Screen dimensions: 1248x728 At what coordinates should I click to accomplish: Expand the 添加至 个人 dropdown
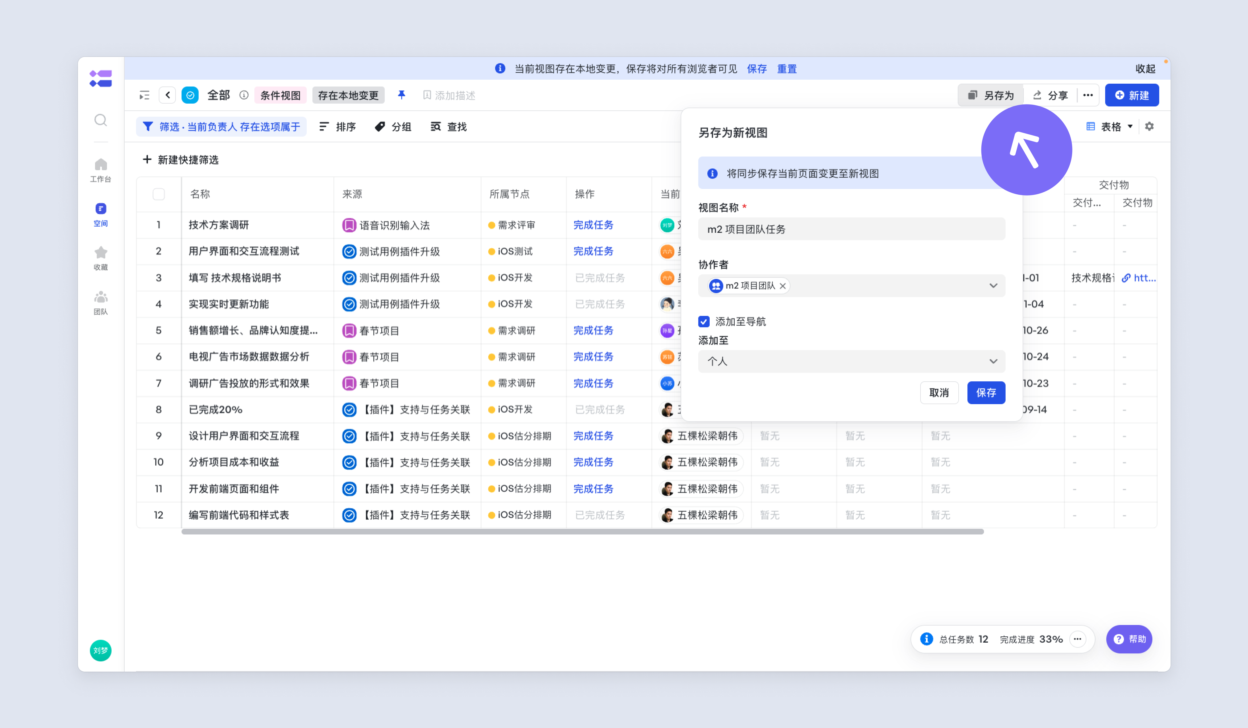[x=851, y=361]
